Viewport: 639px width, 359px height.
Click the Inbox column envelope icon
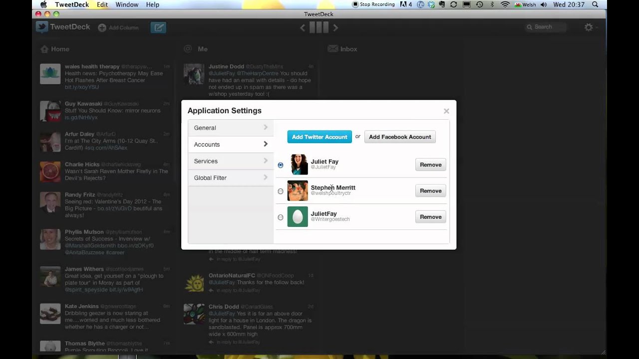pos(332,49)
